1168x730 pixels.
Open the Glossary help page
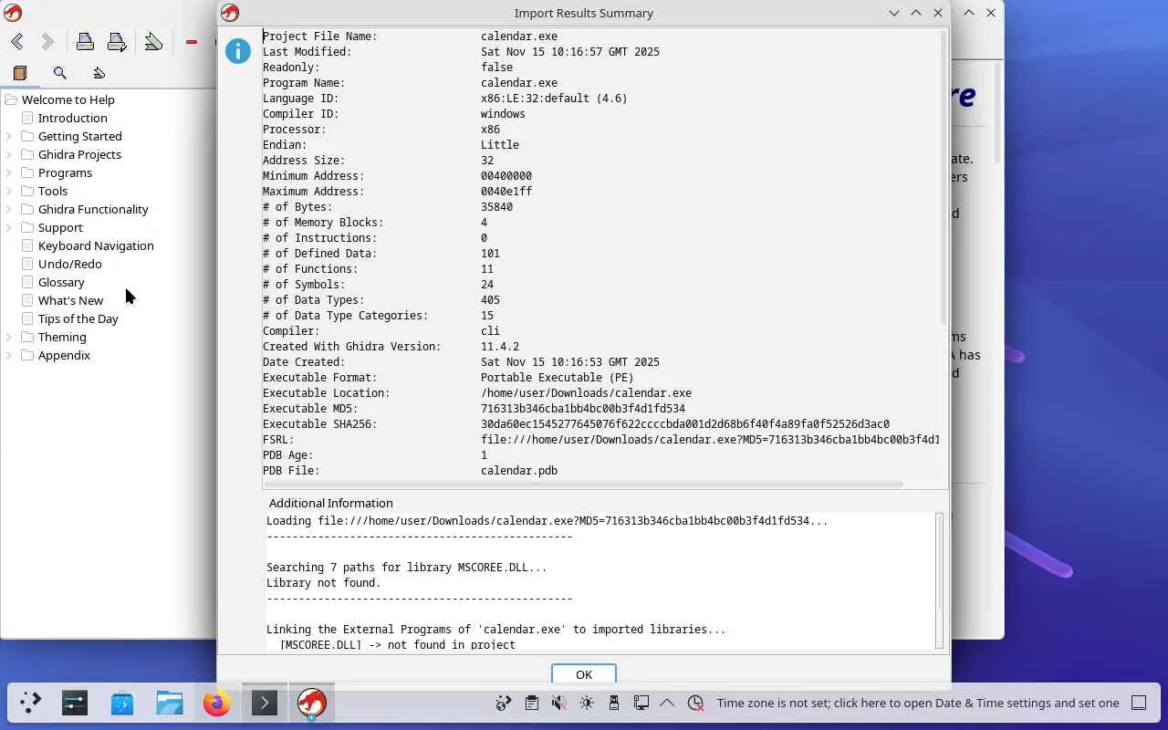click(x=61, y=282)
